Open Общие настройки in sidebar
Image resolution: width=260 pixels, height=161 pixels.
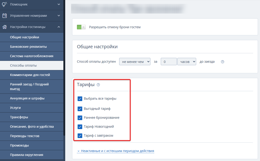[32, 37]
